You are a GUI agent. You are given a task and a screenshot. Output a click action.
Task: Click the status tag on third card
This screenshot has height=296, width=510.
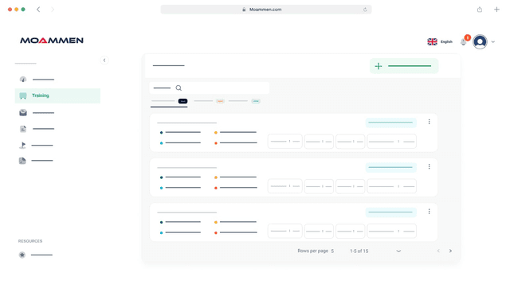click(391, 212)
